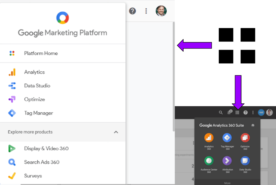This screenshot has width=276, height=185.
Task: Select Data Studio from the left product list
Action: point(37,86)
